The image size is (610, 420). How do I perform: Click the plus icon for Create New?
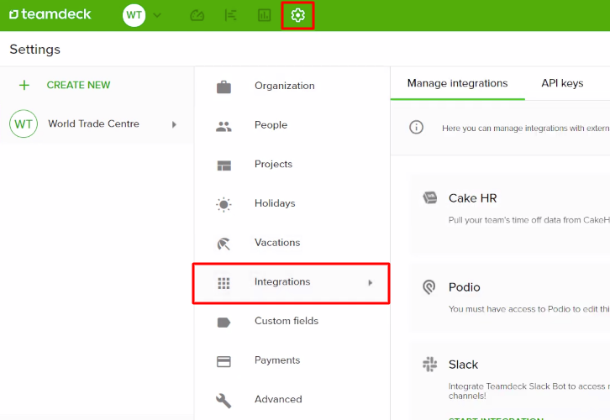pyautogui.click(x=24, y=85)
